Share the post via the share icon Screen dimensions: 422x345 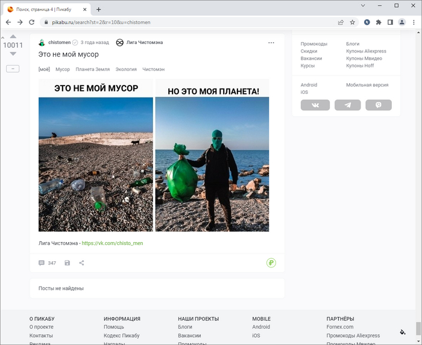pos(81,263)
